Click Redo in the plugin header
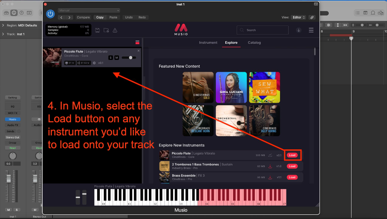387x219 pixels. (x=142, y=17)
